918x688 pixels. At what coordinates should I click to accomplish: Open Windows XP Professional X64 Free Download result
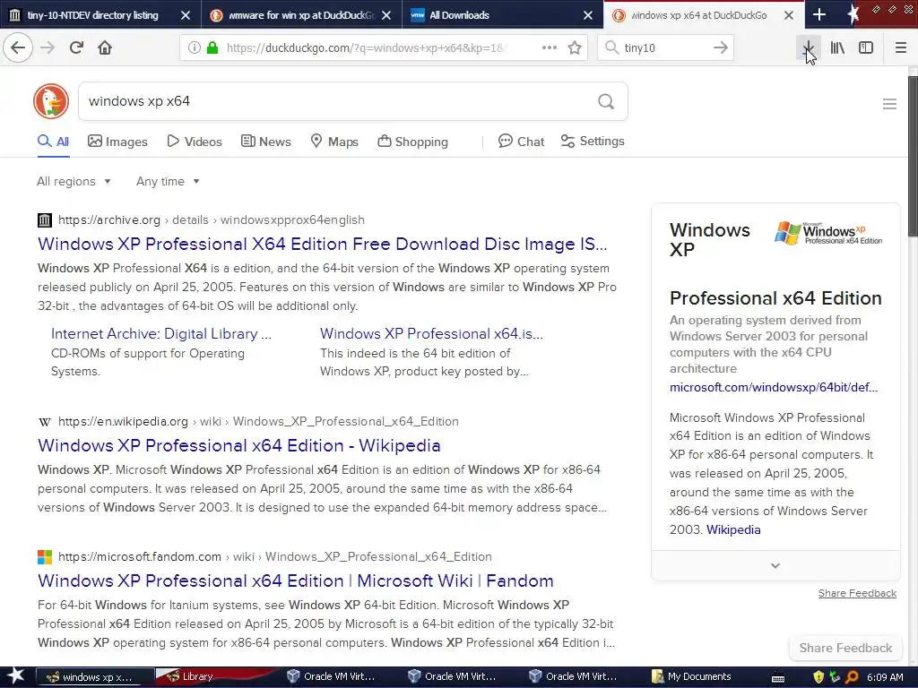[x=322, y=244]
